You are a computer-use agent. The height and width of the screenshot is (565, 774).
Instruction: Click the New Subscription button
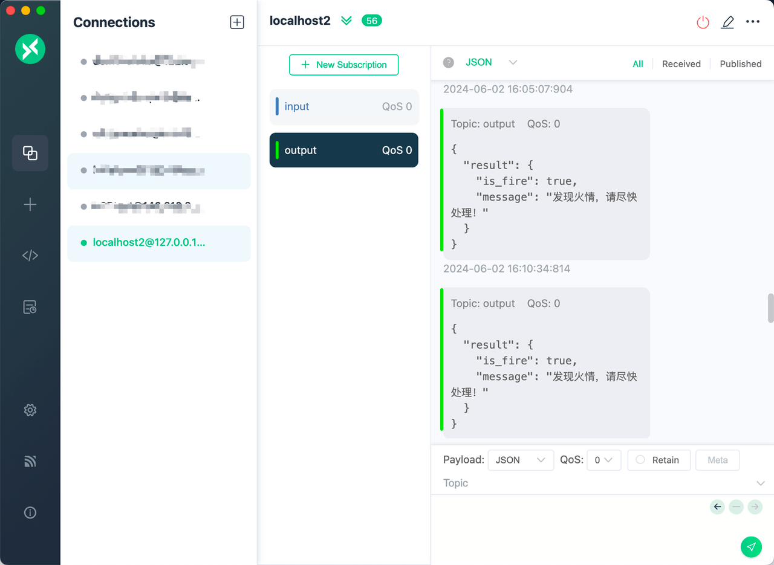343,65
